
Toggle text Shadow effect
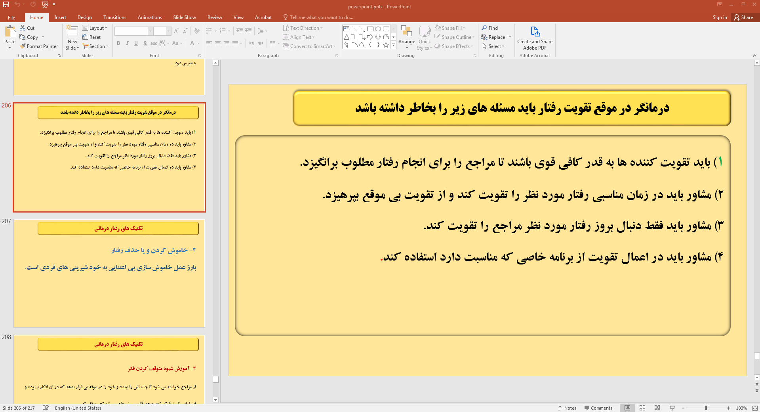[145, 43]
